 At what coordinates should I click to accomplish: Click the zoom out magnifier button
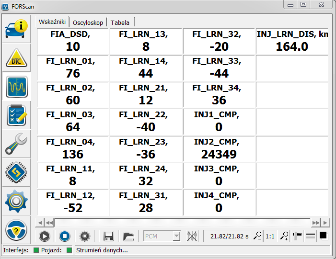pyautogui.click(x=258, y=236)
